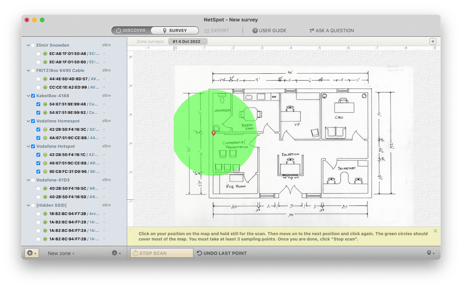
Task: Uncheck the 9E:C8:FC:31:D9:96 access point checkbox
Action: [x=38, y=171]
